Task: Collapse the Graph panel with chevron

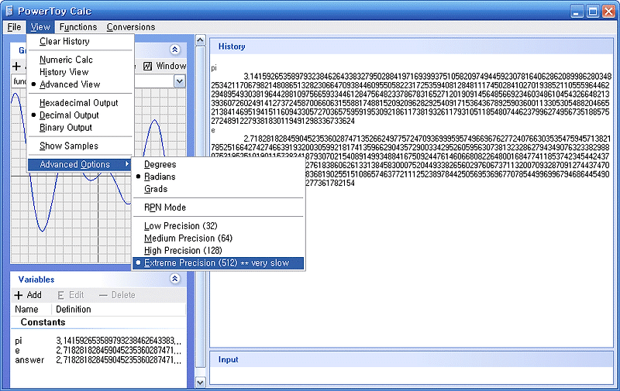Action: pyautogui.click(x=175, y=50)
